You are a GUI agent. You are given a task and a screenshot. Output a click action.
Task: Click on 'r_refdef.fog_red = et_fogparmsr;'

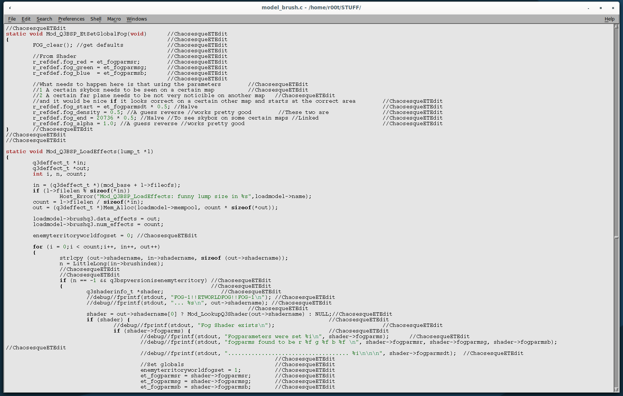pos(86,62)
